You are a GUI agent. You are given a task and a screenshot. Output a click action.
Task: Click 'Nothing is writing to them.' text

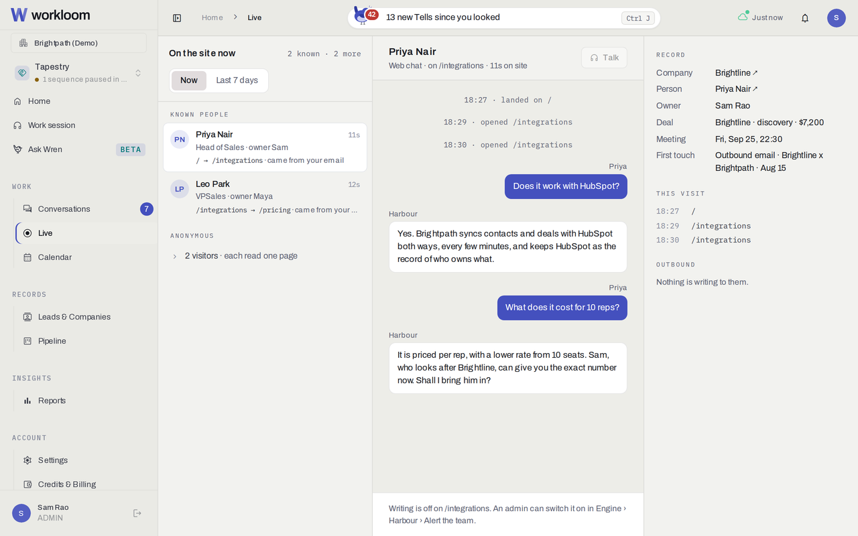pyautogui.click(x=702, y=282)
